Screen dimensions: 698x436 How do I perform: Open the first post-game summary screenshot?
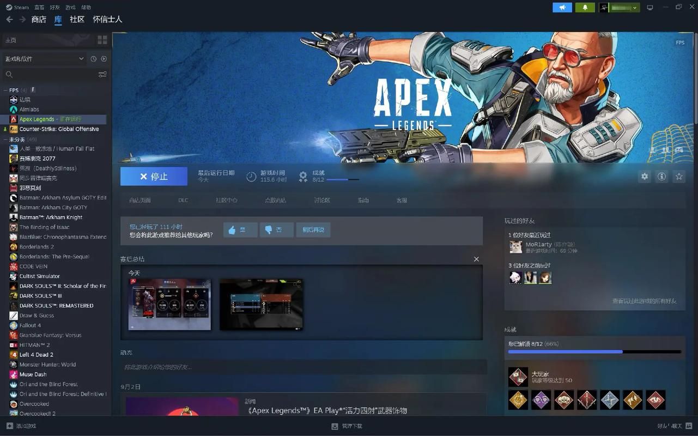(x=169, y=304)
